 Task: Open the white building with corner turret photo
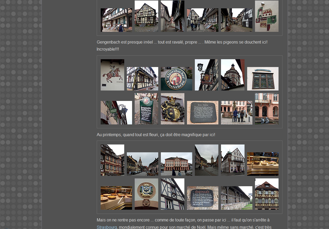232,160
